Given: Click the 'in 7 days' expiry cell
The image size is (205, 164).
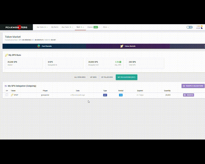Looking at the screenshot, I should [140, 95].
